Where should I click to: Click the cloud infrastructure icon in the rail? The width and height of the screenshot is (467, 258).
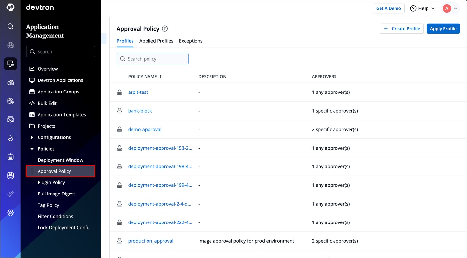(10, 83)
